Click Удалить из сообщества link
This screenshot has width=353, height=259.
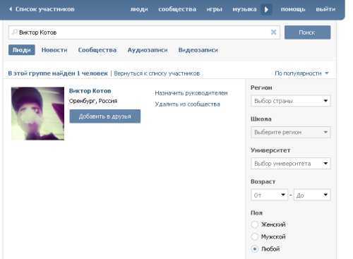pyautogui.click(x=187, y=104)
